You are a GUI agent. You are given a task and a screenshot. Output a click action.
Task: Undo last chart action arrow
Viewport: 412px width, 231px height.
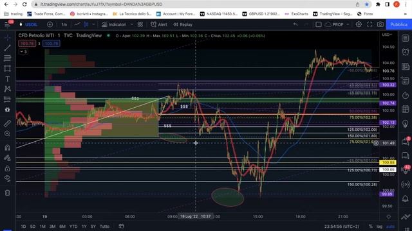pos(295,24)
